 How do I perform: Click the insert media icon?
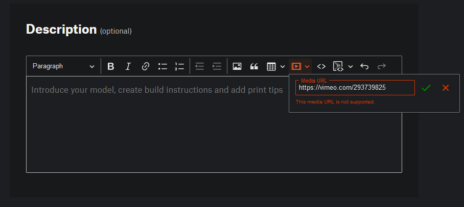[x=296, y=66]
